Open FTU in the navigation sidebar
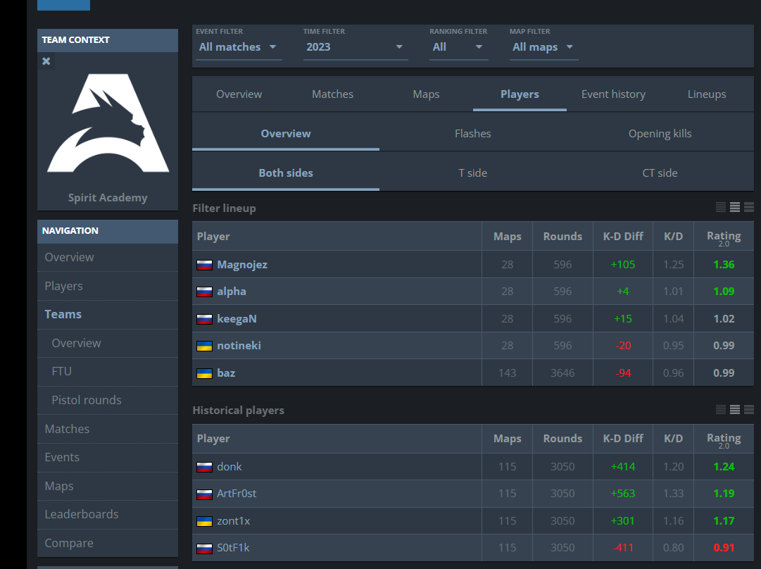761x569 pixels. click(x=108, y=371)
